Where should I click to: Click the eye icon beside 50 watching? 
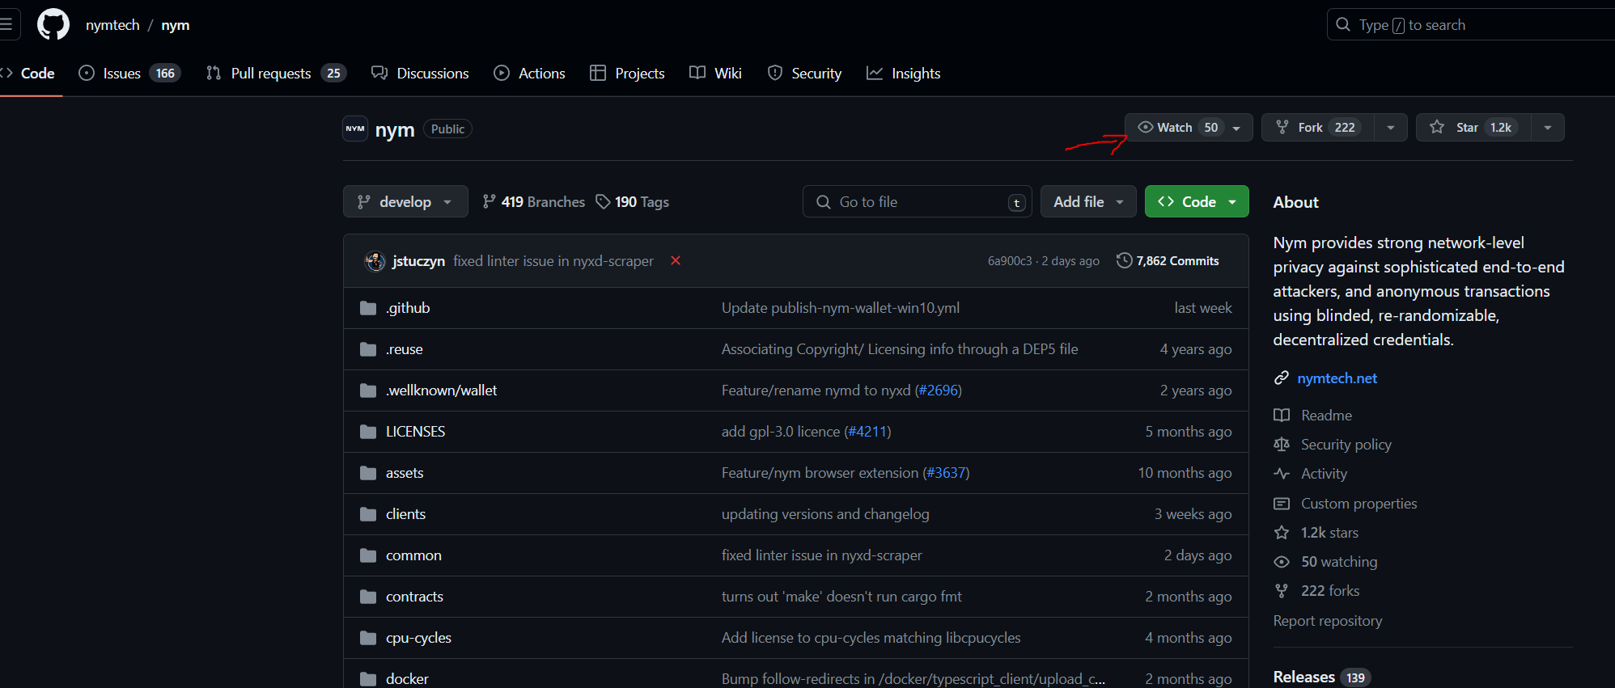coord(1282,561)
